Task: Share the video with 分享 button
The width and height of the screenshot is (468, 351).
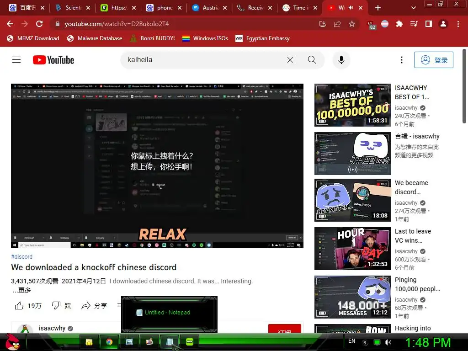Action: click(x=94, y=306)
